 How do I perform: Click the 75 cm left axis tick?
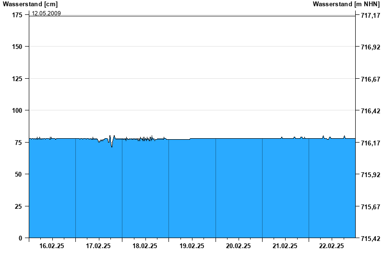pos(19,143)
